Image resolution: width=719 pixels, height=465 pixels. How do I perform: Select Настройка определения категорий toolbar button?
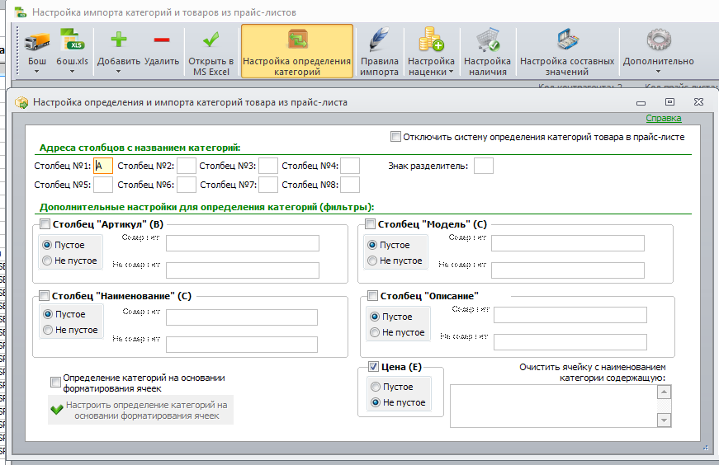click(x=297, y=51)
